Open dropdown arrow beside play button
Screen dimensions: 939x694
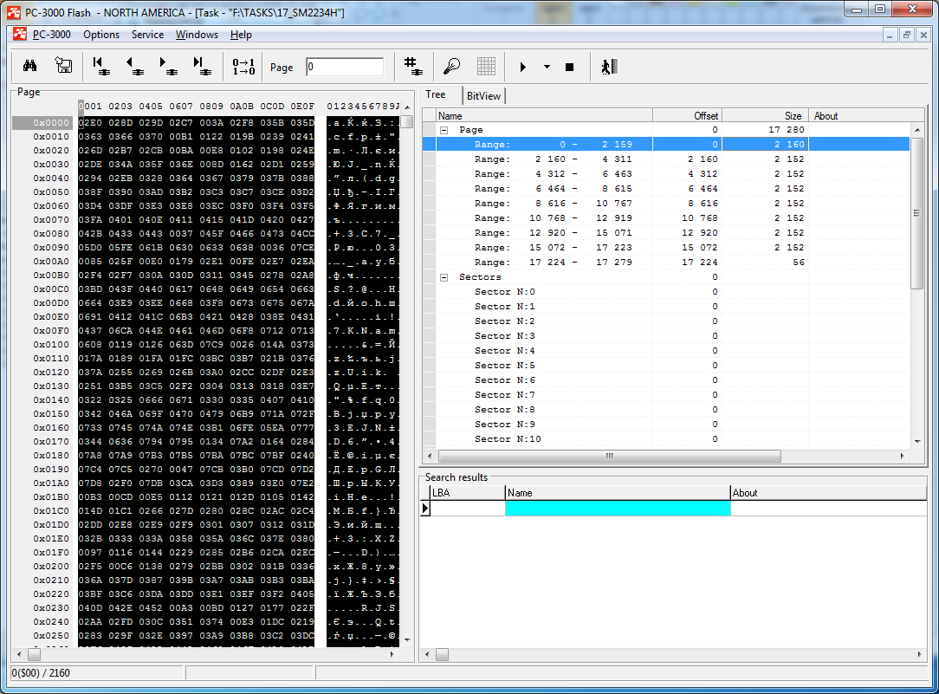(547, 67)
